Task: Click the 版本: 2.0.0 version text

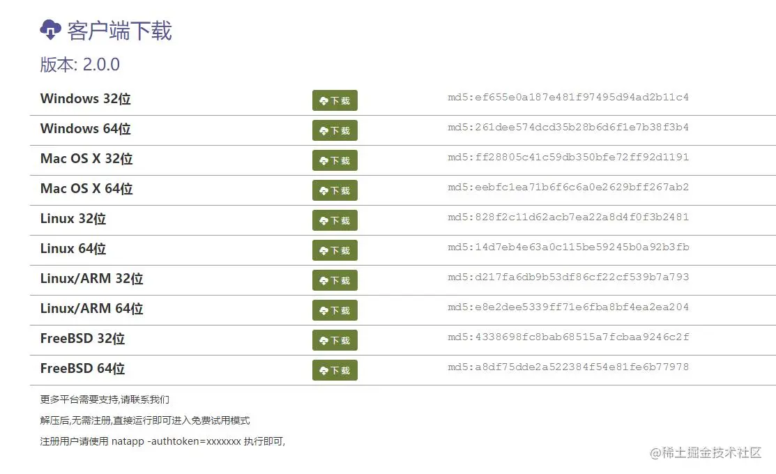Action: (79, 64)
